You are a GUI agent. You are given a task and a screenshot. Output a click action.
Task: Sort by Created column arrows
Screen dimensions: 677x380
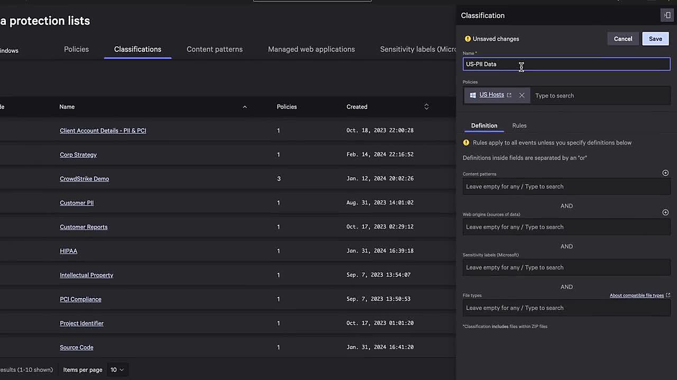click(x=426, y=107)
